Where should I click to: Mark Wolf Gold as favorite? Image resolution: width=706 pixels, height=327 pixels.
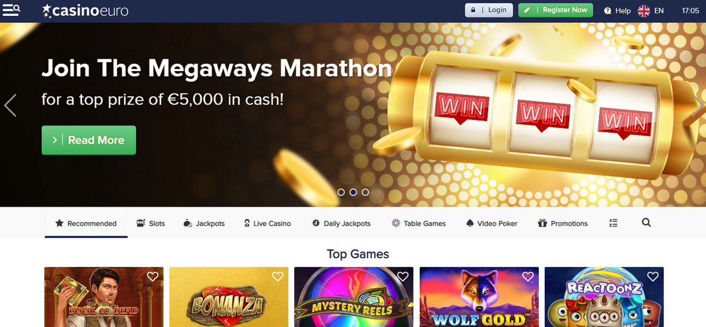(528, 277)
